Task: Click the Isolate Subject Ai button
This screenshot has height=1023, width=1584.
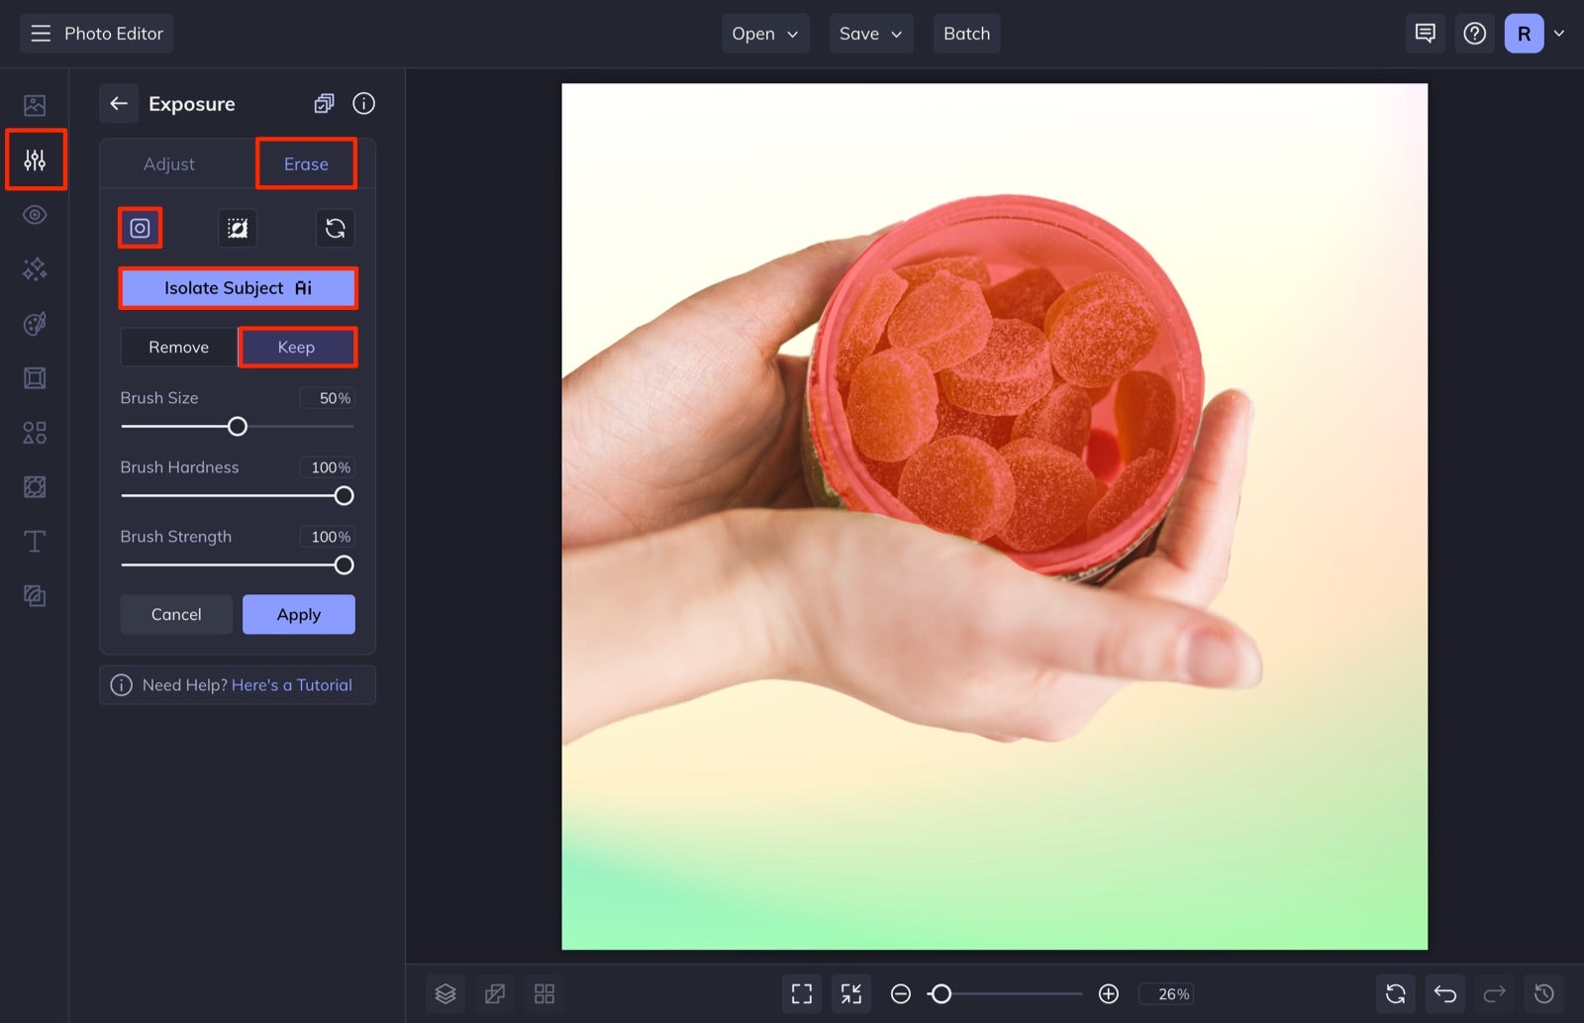Action: (x=238, y=287)
